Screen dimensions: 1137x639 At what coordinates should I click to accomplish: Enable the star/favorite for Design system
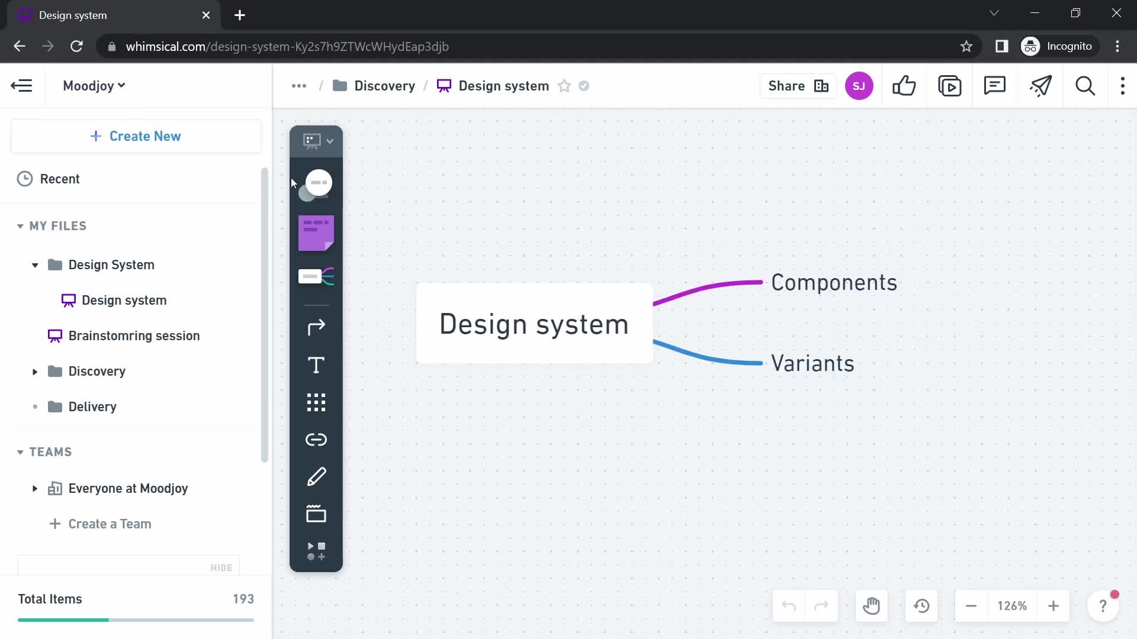pyautogui.click(x=564, y=86)
